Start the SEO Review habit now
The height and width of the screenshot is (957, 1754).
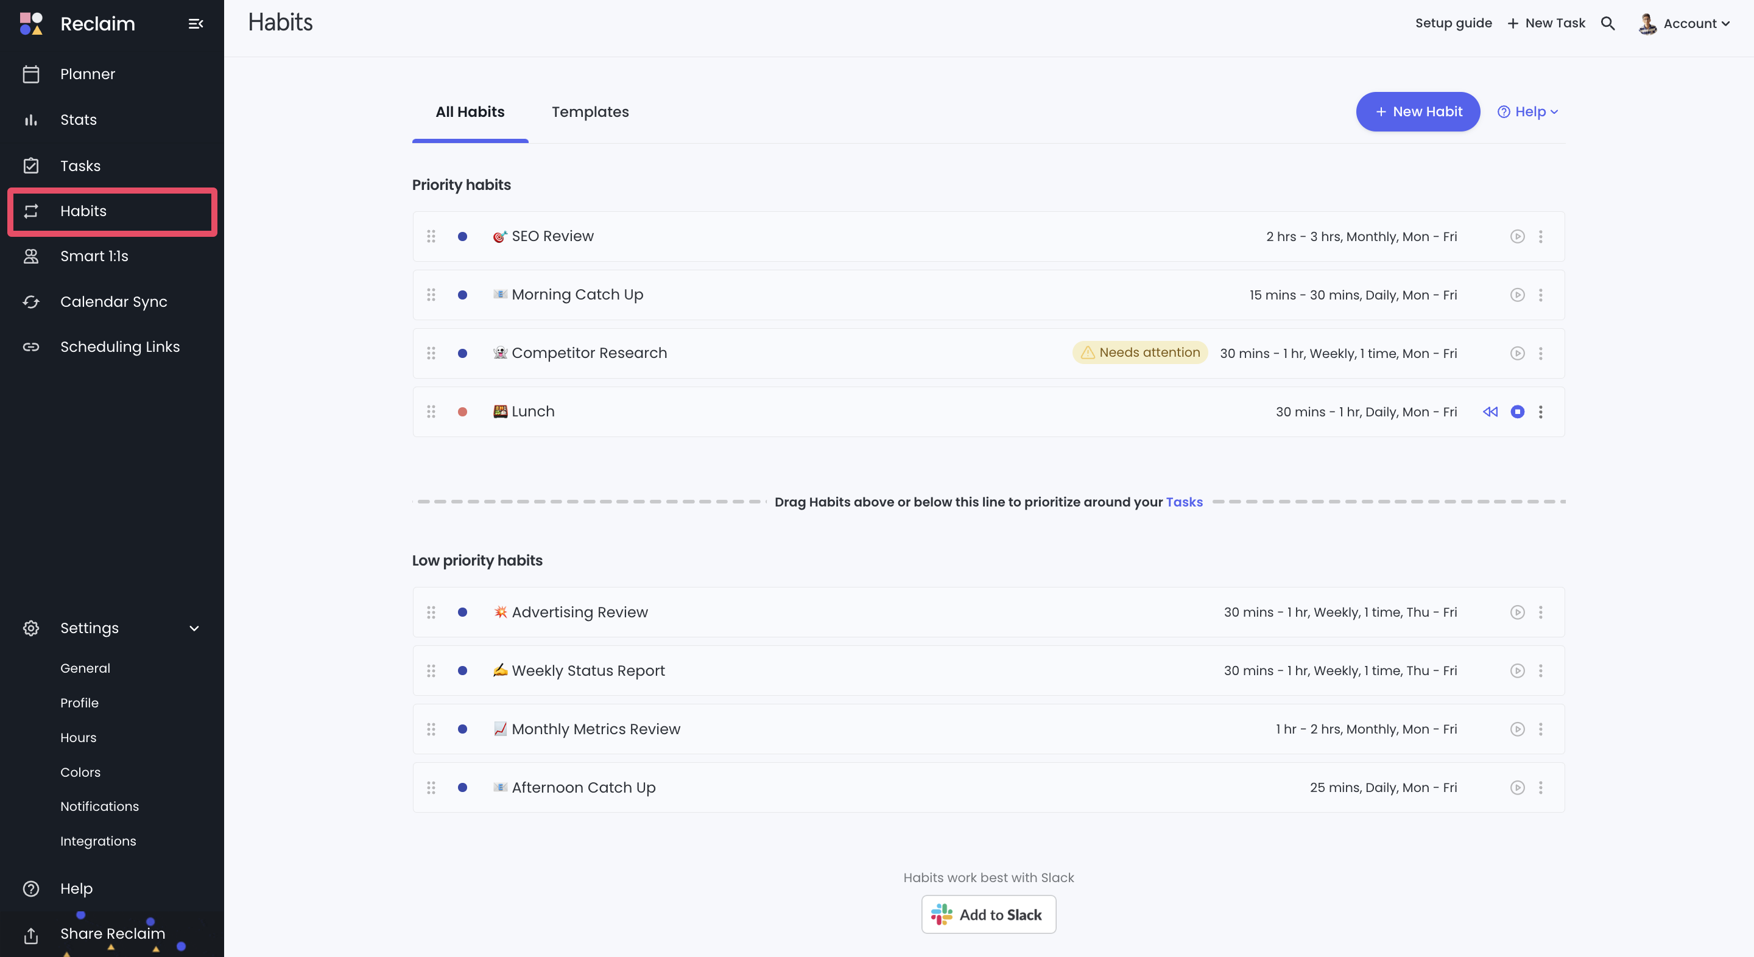click(1517, 236)
